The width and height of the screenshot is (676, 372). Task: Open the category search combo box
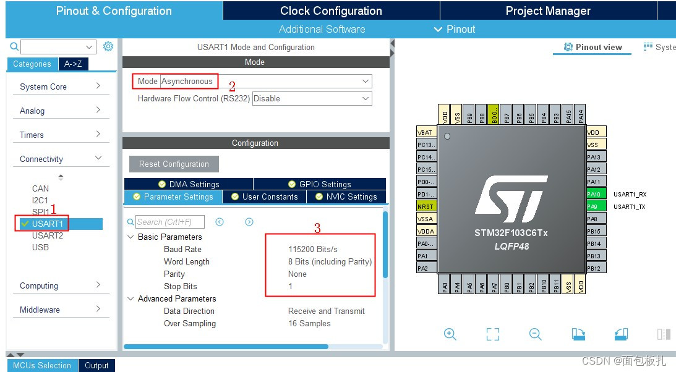click(58, 46)
